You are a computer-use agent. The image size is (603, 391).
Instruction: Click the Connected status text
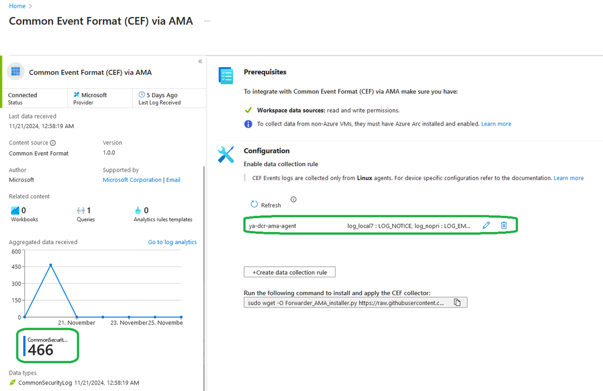[x=22, y=95]
